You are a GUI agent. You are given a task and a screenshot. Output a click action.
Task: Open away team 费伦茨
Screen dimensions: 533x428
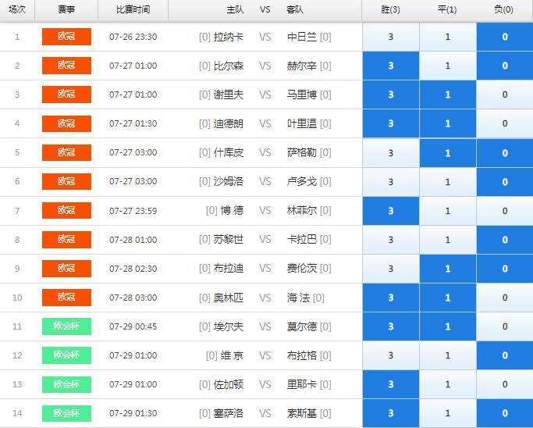[301, 269]
